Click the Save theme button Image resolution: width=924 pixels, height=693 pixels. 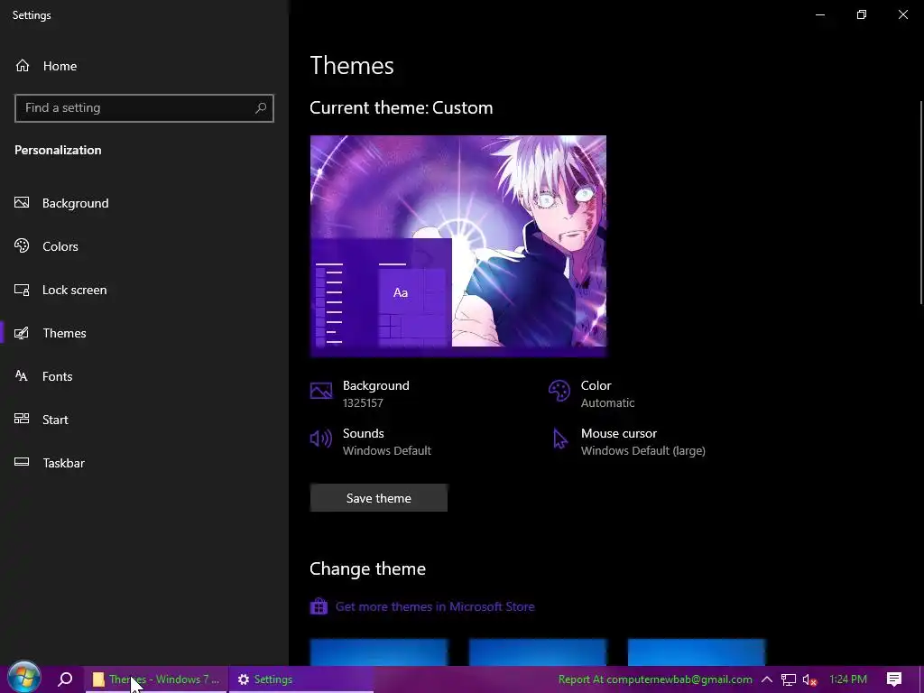(379, 498)
